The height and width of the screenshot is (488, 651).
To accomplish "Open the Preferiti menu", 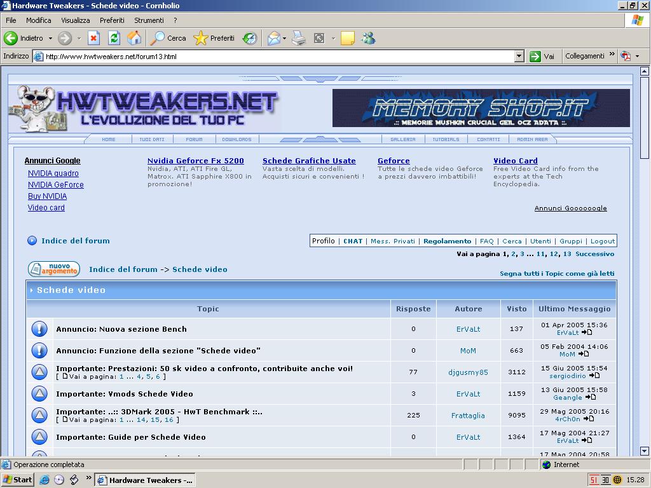I will pos(112,20).
